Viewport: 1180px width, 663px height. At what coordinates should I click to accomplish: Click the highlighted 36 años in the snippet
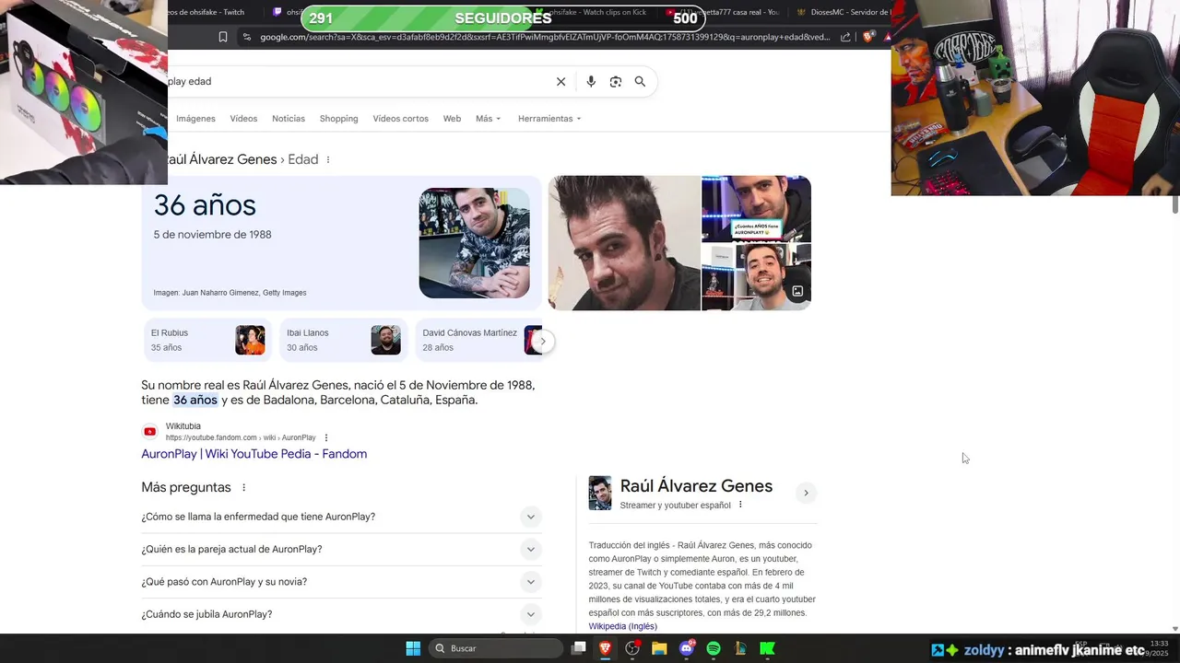pos(195,400)
